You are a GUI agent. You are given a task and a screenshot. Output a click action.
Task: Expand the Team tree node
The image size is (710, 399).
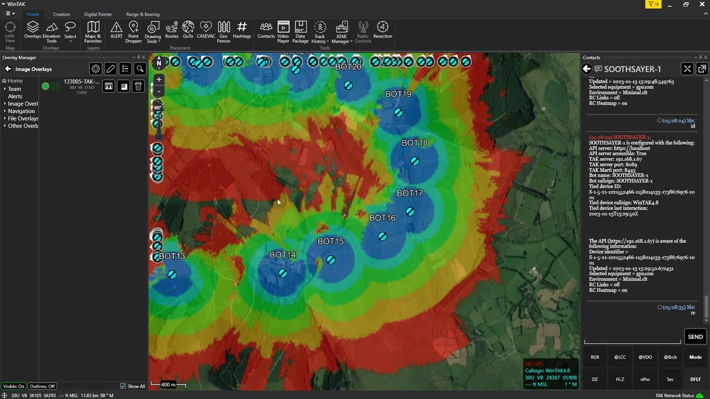pyautogui.click(x=5, y=89)
